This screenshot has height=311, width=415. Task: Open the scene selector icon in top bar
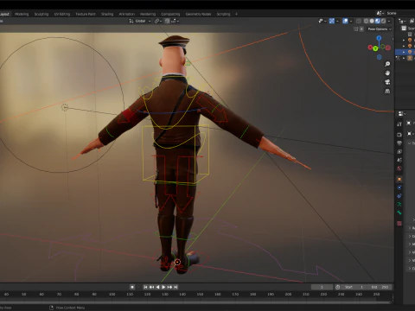380,13
